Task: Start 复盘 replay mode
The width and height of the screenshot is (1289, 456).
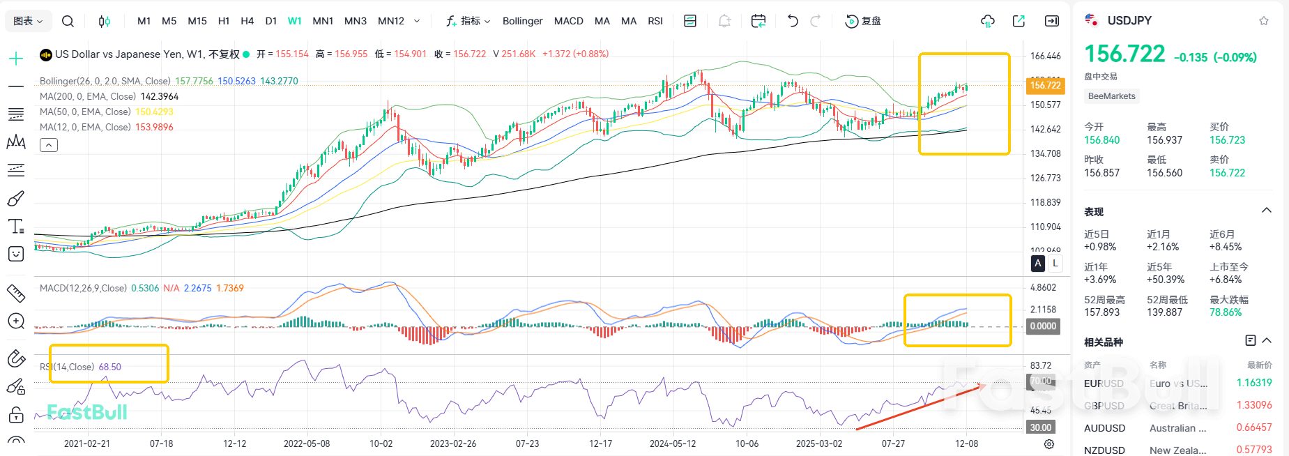Action: pyautogui.click(x=863, y=21)
